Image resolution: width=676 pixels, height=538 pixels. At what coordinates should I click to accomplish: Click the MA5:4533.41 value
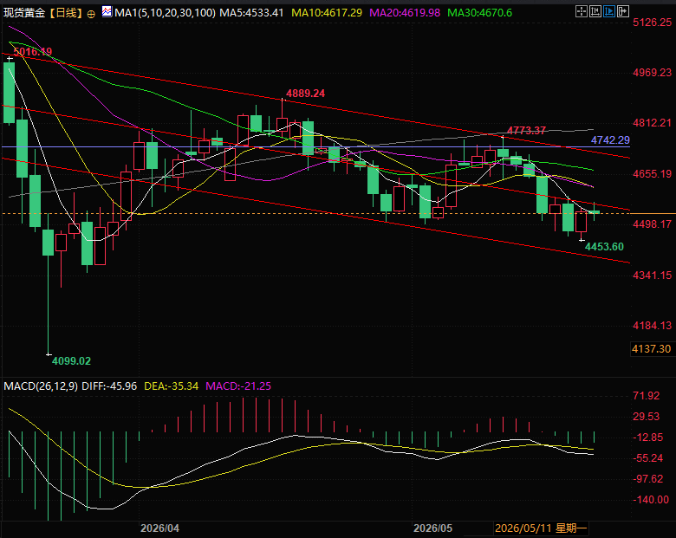tap(252, 13)
